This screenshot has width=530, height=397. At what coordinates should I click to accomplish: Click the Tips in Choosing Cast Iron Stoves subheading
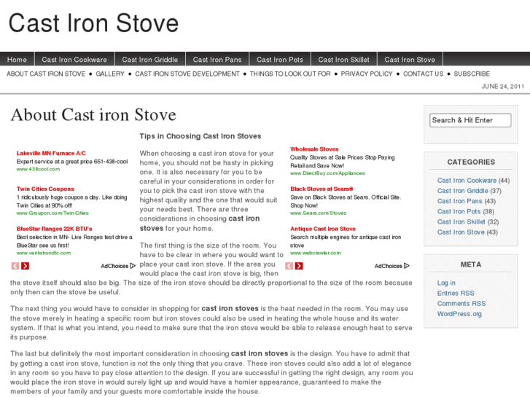200,136
